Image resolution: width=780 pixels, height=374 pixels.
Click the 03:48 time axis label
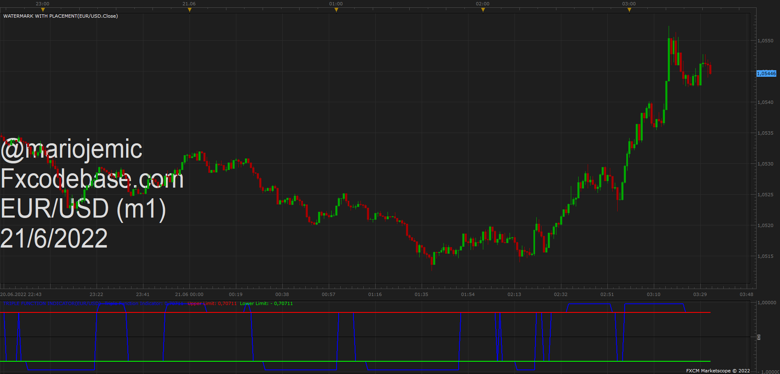(747, 294)
